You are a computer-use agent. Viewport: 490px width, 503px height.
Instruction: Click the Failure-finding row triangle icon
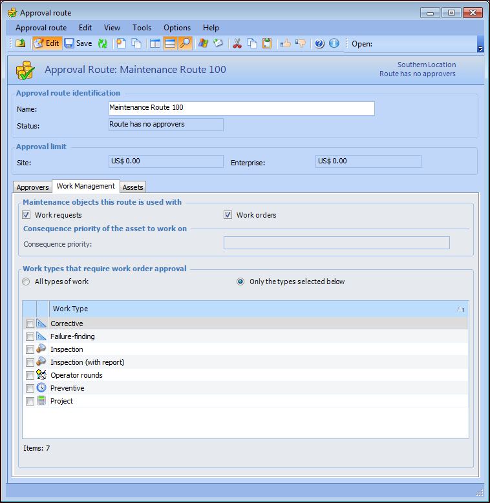coord(41,336)
